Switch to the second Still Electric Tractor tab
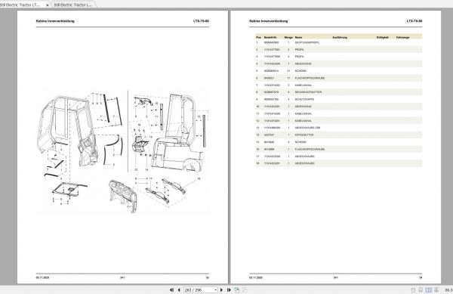453x294 pixels. 73,5
